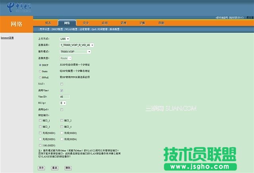Click the 保存 save button
The height and width of the screenshot is (173, 254).
[x=42, y=168]
